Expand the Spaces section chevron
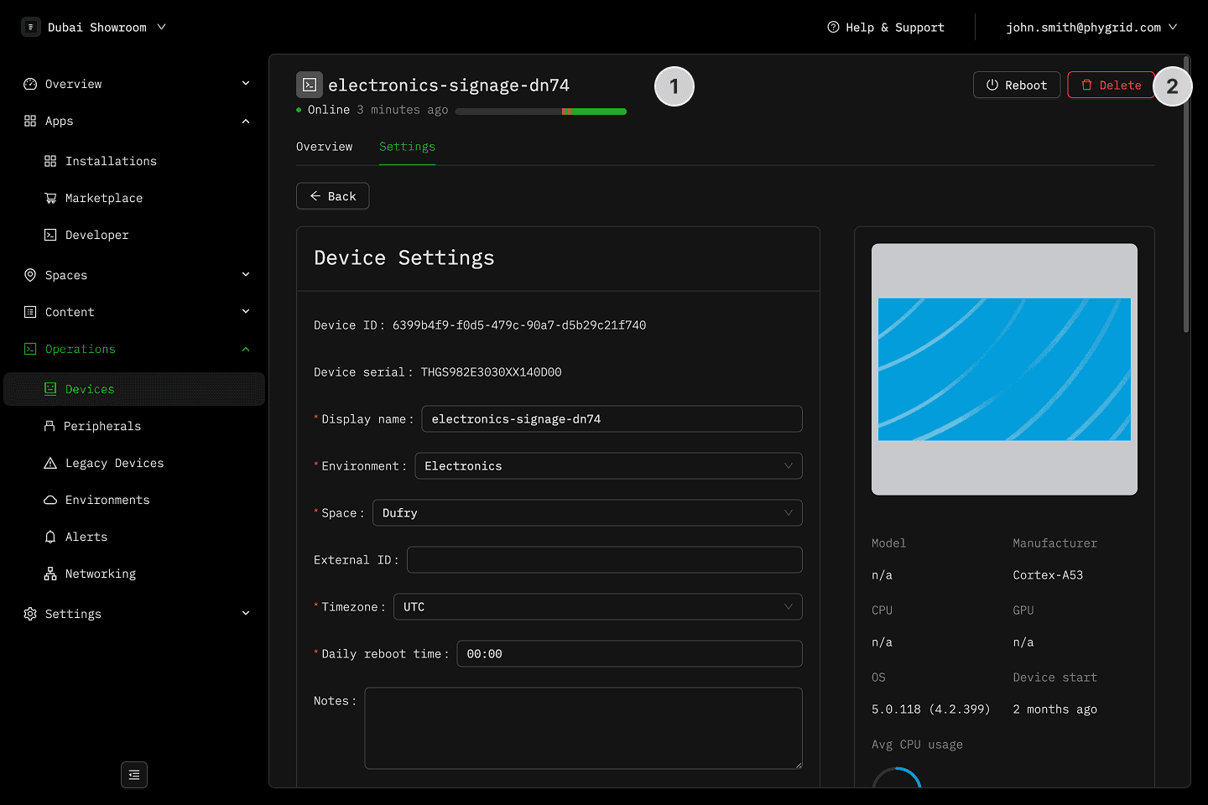1208x805 pixels. [246, 275]
